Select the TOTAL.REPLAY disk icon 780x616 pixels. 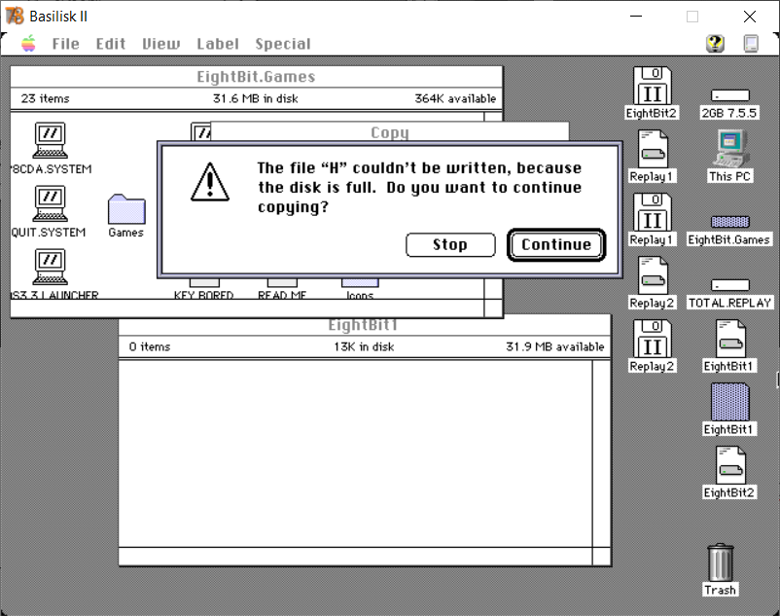point(729,285)
